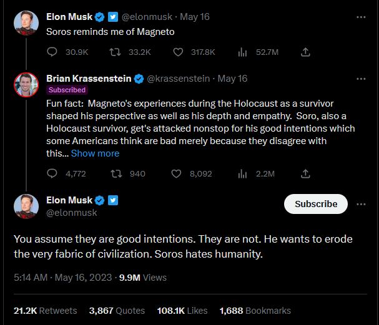Image resolution: width=379 pixels, height=325 pixels.
Task: Open the Subscribed badge under Brian Krassenstein
Action: tap(66, 90)
